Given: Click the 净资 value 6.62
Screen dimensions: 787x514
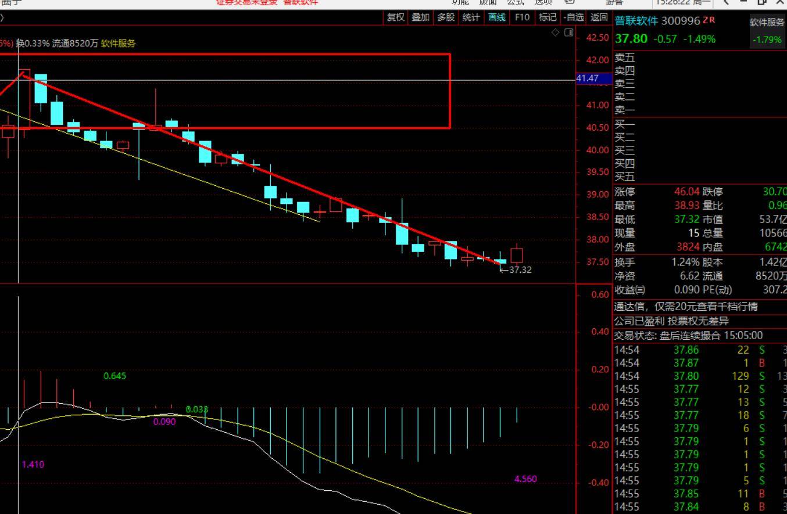Looking at the screenshot, I should click(x=690, y=276).
